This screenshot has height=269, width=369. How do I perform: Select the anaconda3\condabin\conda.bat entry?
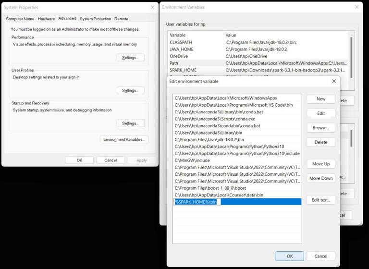click(237, 126)
